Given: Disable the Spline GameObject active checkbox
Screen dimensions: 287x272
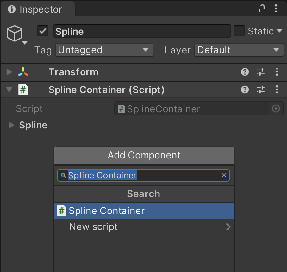Looking at the screenshot, I should [42, 31].
